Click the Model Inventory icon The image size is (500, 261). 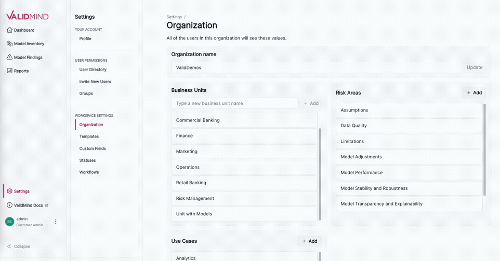point(9,44)
